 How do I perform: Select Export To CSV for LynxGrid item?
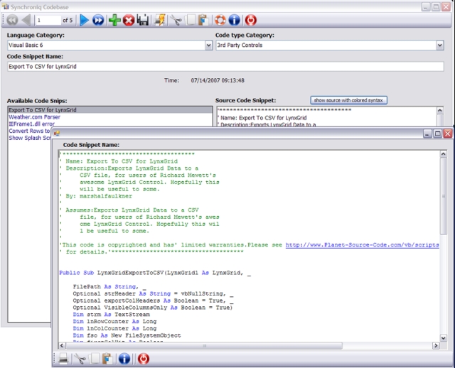(x=110, y=110)
